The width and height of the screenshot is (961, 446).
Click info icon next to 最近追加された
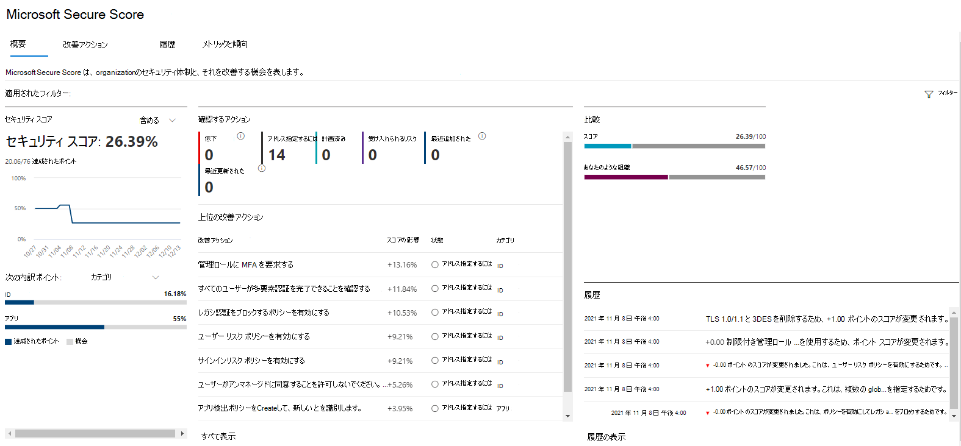point(482,136)
